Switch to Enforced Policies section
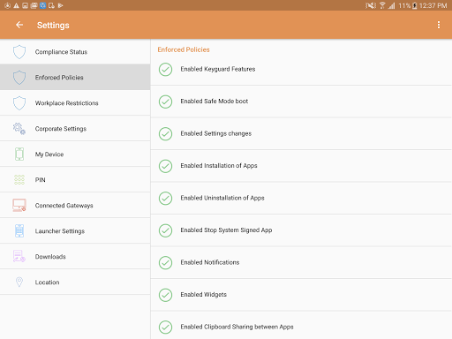The width and height of the screenshot is (452, 339). click(75, 77)
